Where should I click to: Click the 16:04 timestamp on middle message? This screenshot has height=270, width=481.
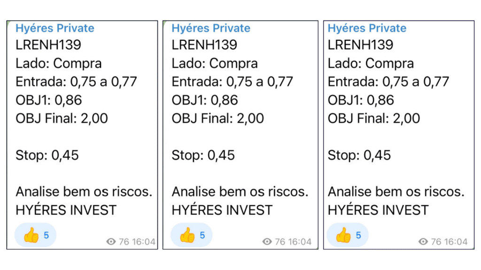[x=300, y=242]
